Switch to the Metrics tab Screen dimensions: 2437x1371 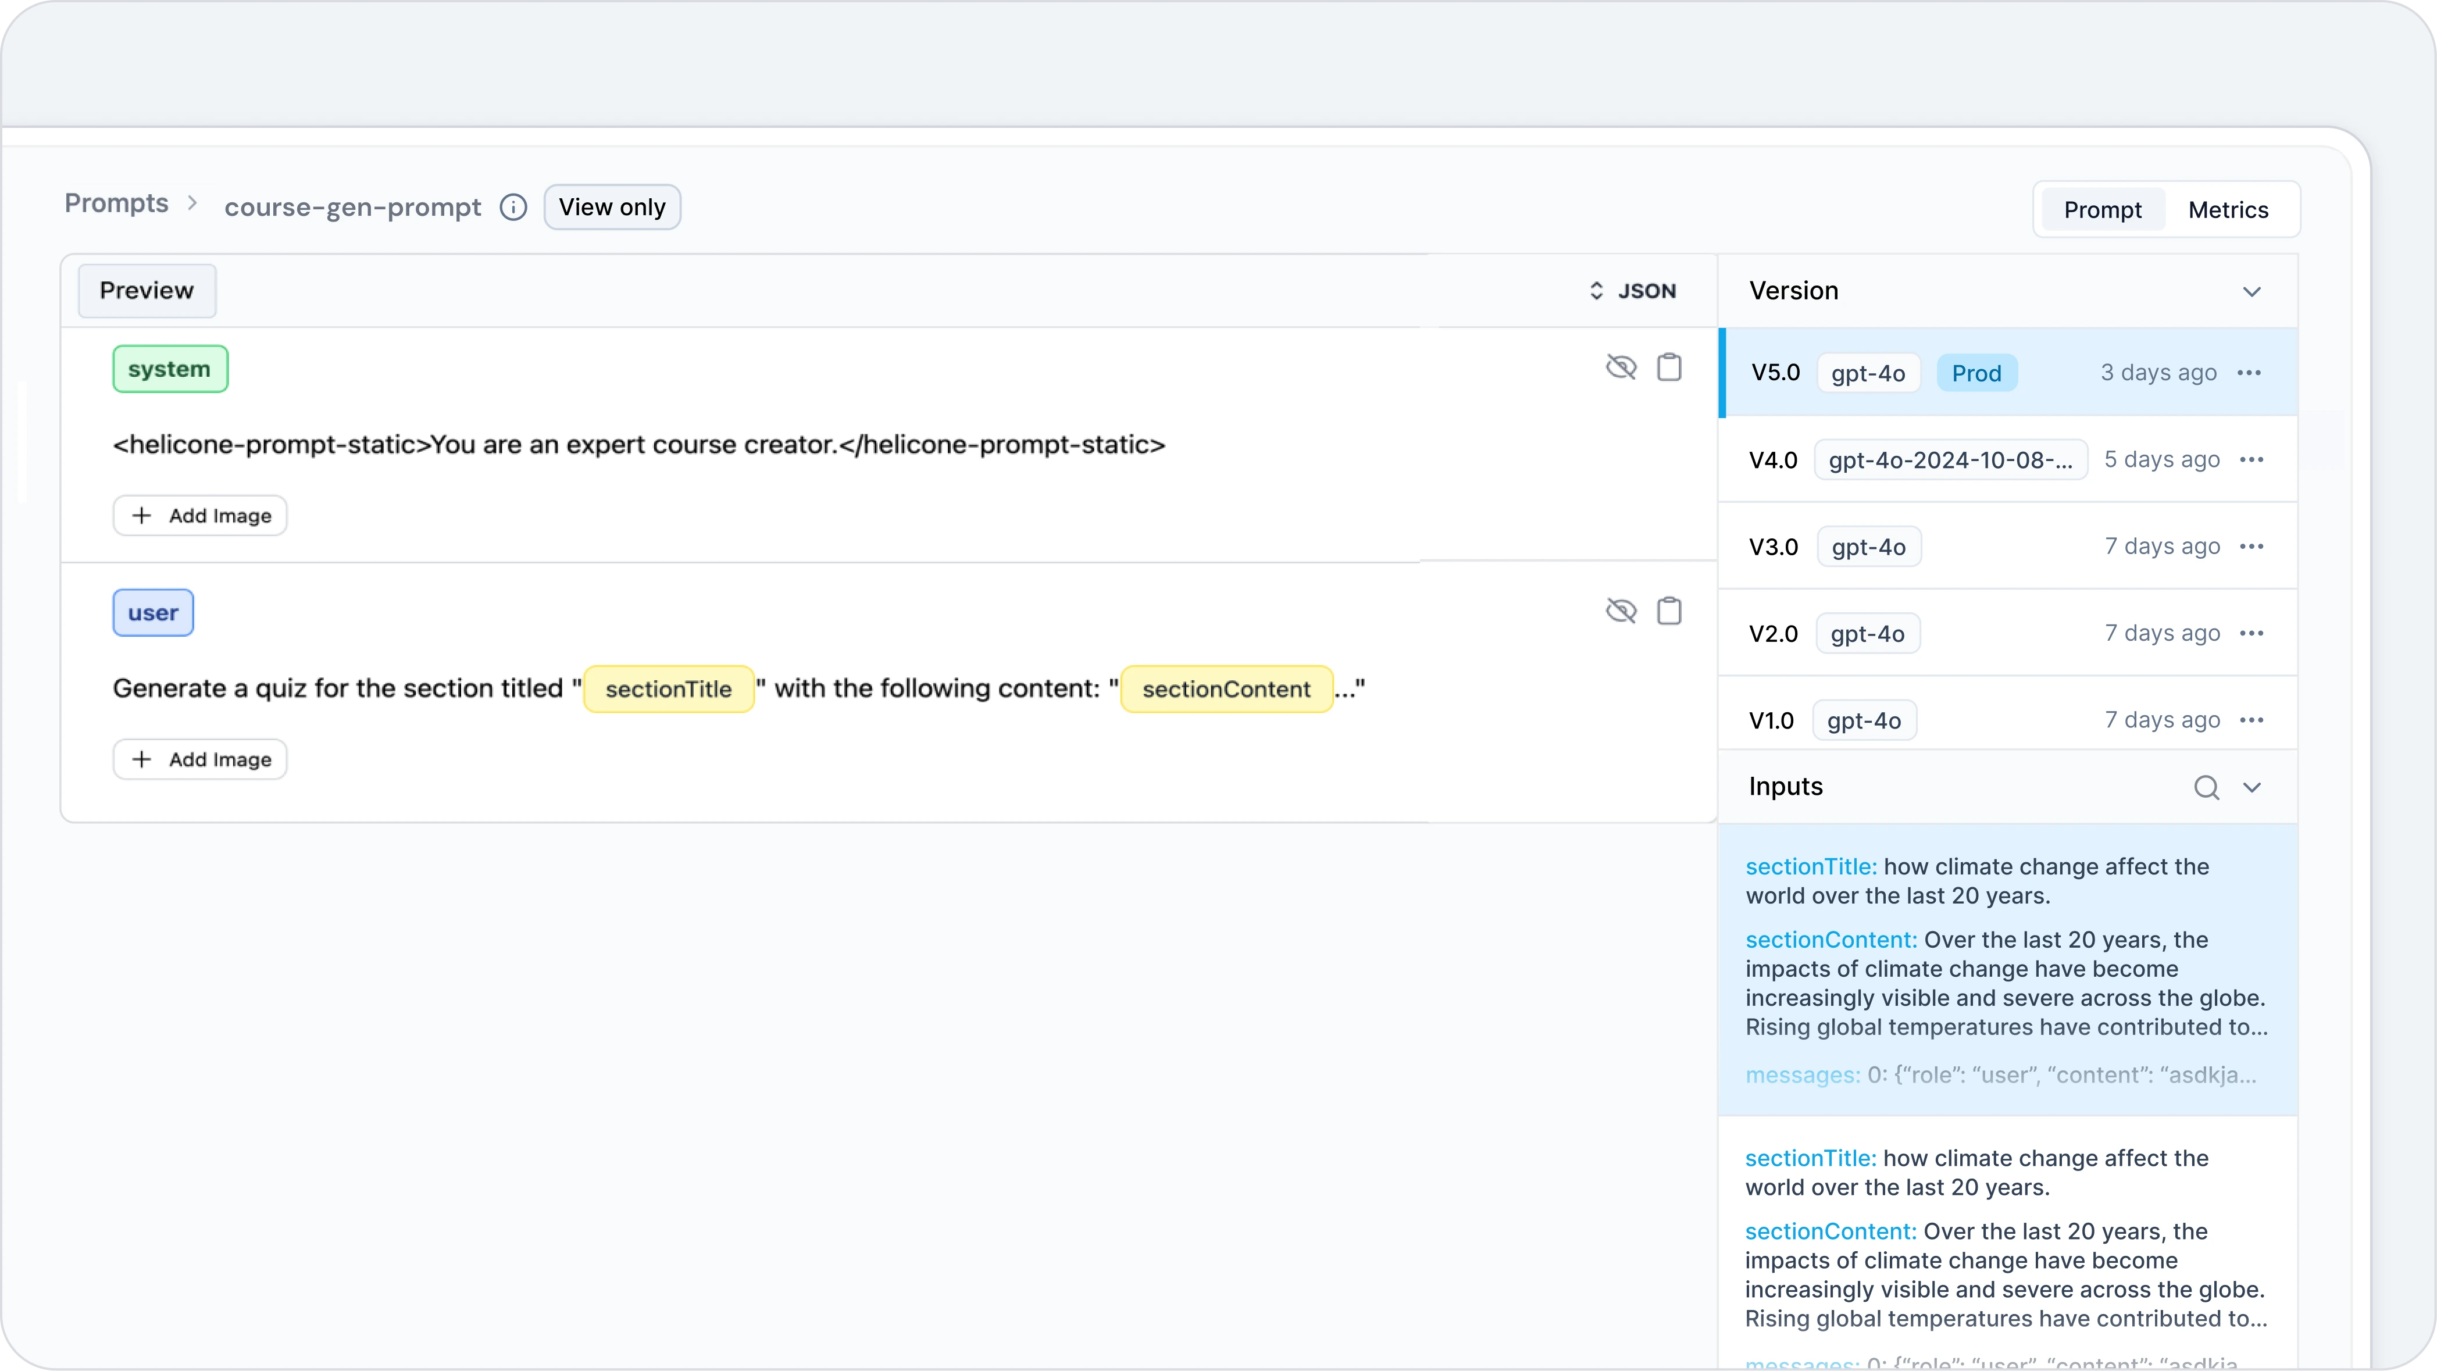click(x=2228, y=209)
